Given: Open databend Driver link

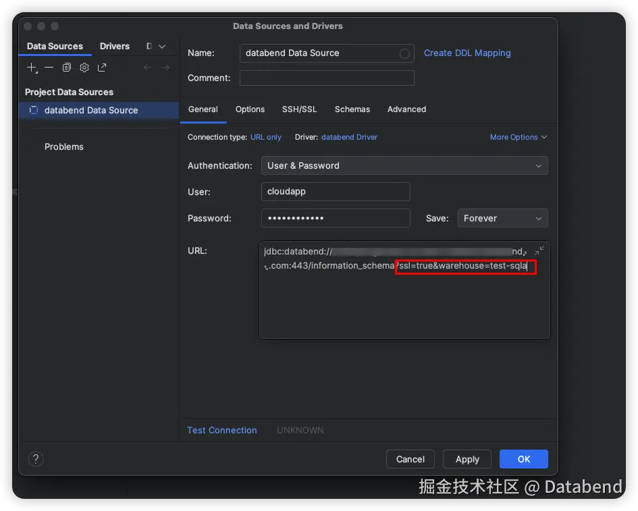Looking at the screenshot, I should pos(349,137).
